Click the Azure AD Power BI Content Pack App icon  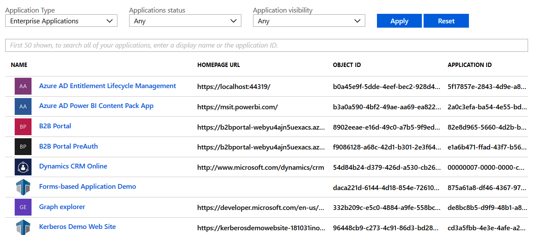coord(23,106)
